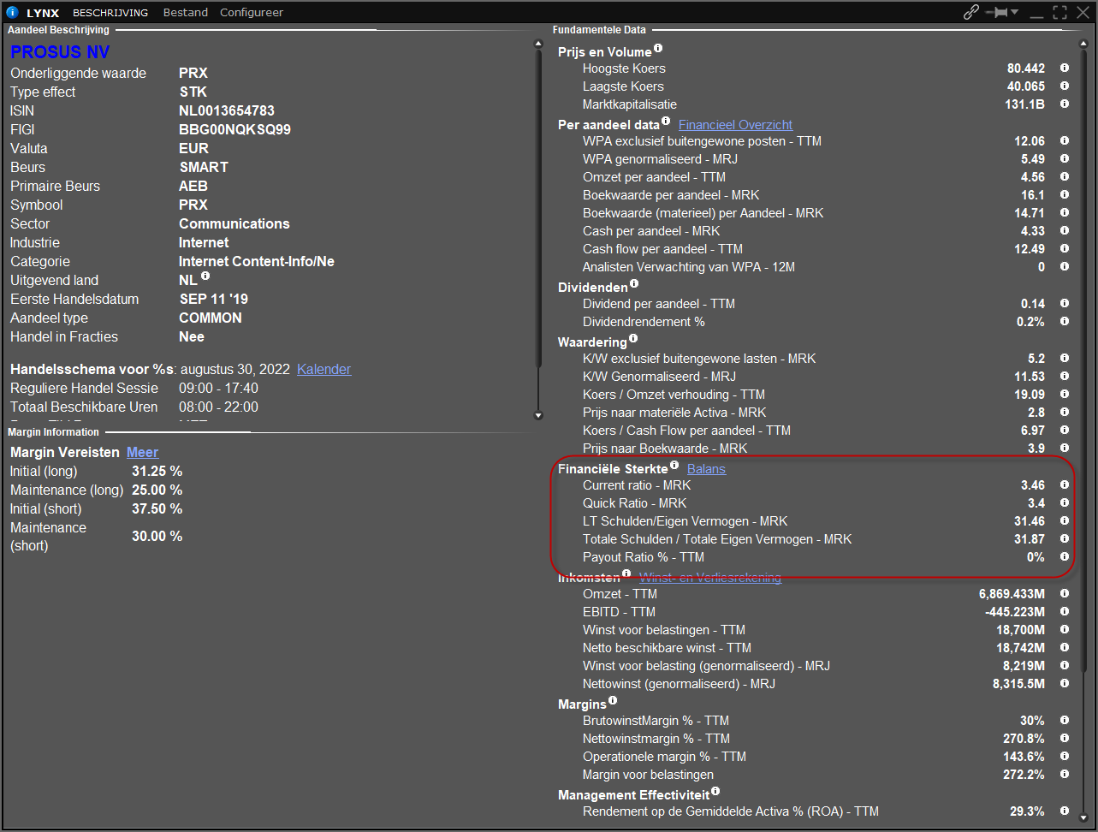Open the Financieel Overzicht link
The width and height of the screenshot is (1098, 832).
coord(736,124)
